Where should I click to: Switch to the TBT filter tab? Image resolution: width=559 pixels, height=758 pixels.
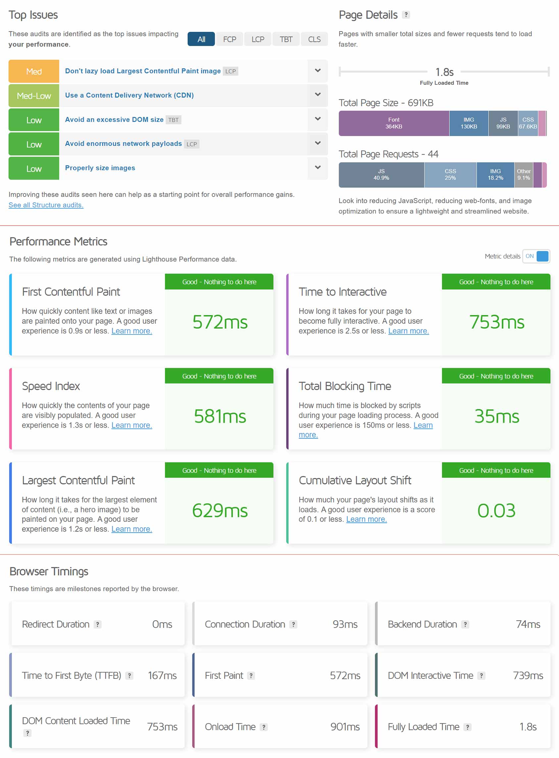[286, 39]
